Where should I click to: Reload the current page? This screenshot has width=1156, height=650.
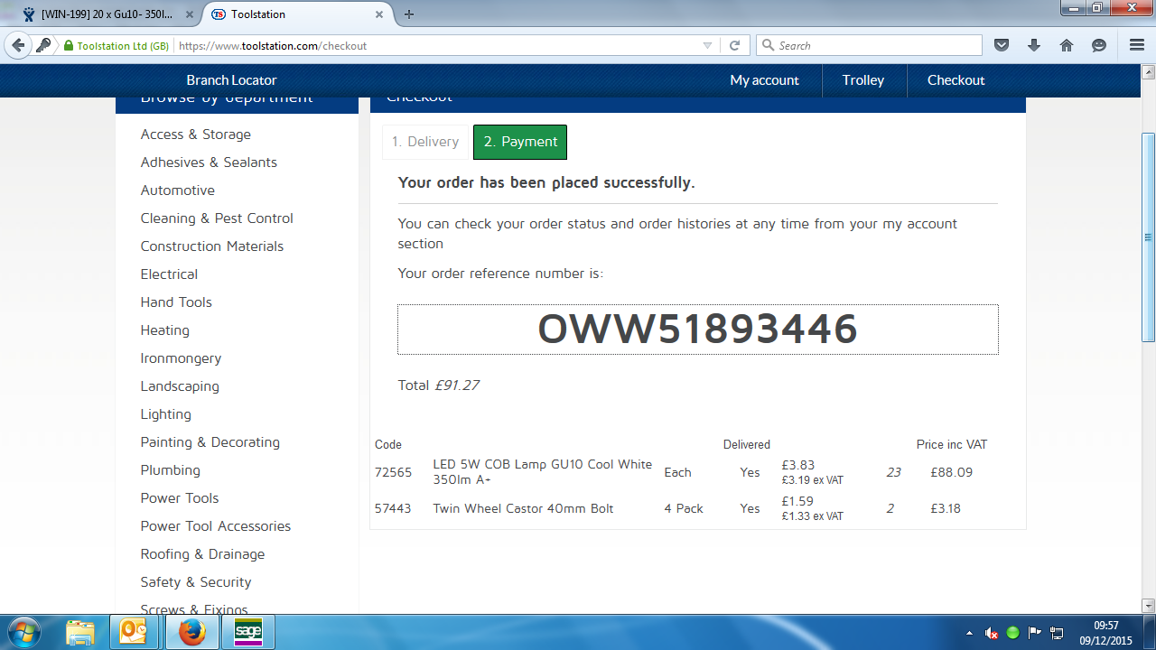coord(735,45)
